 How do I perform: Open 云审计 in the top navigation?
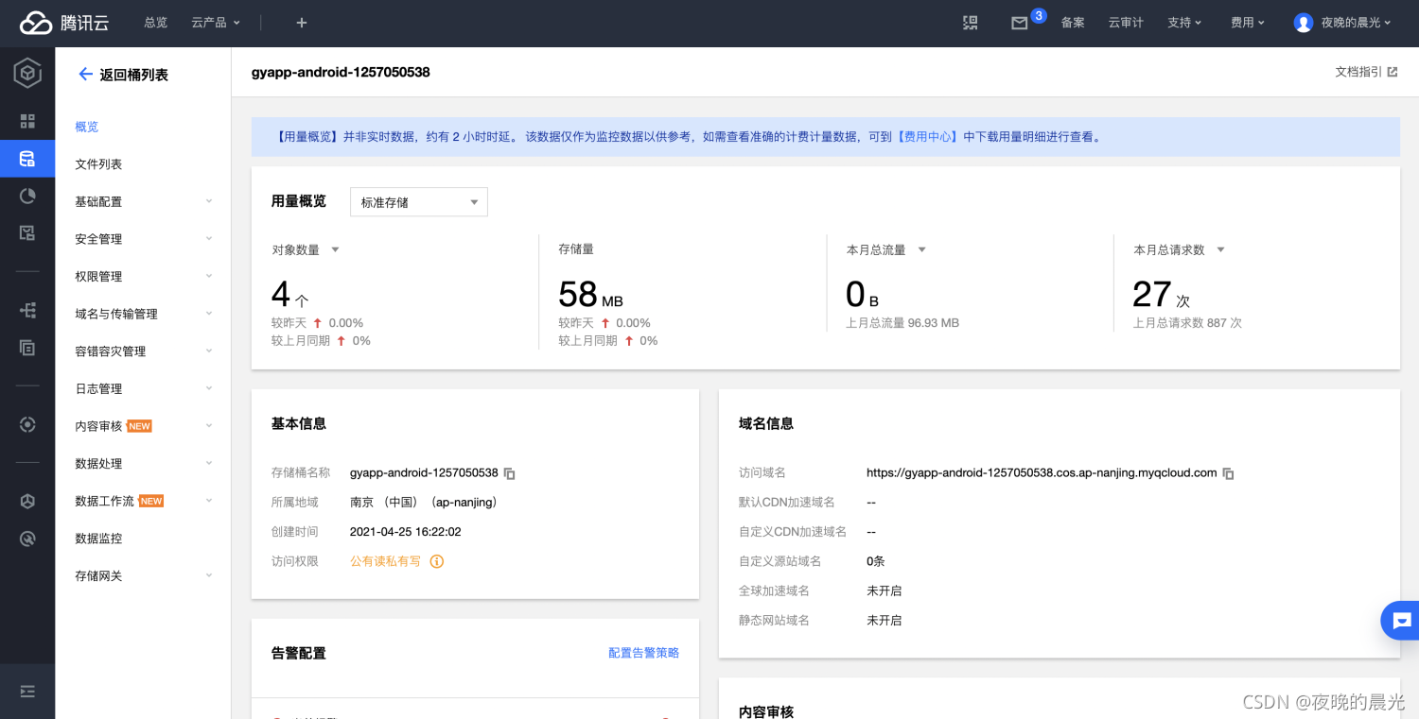tap(1126, 23)
